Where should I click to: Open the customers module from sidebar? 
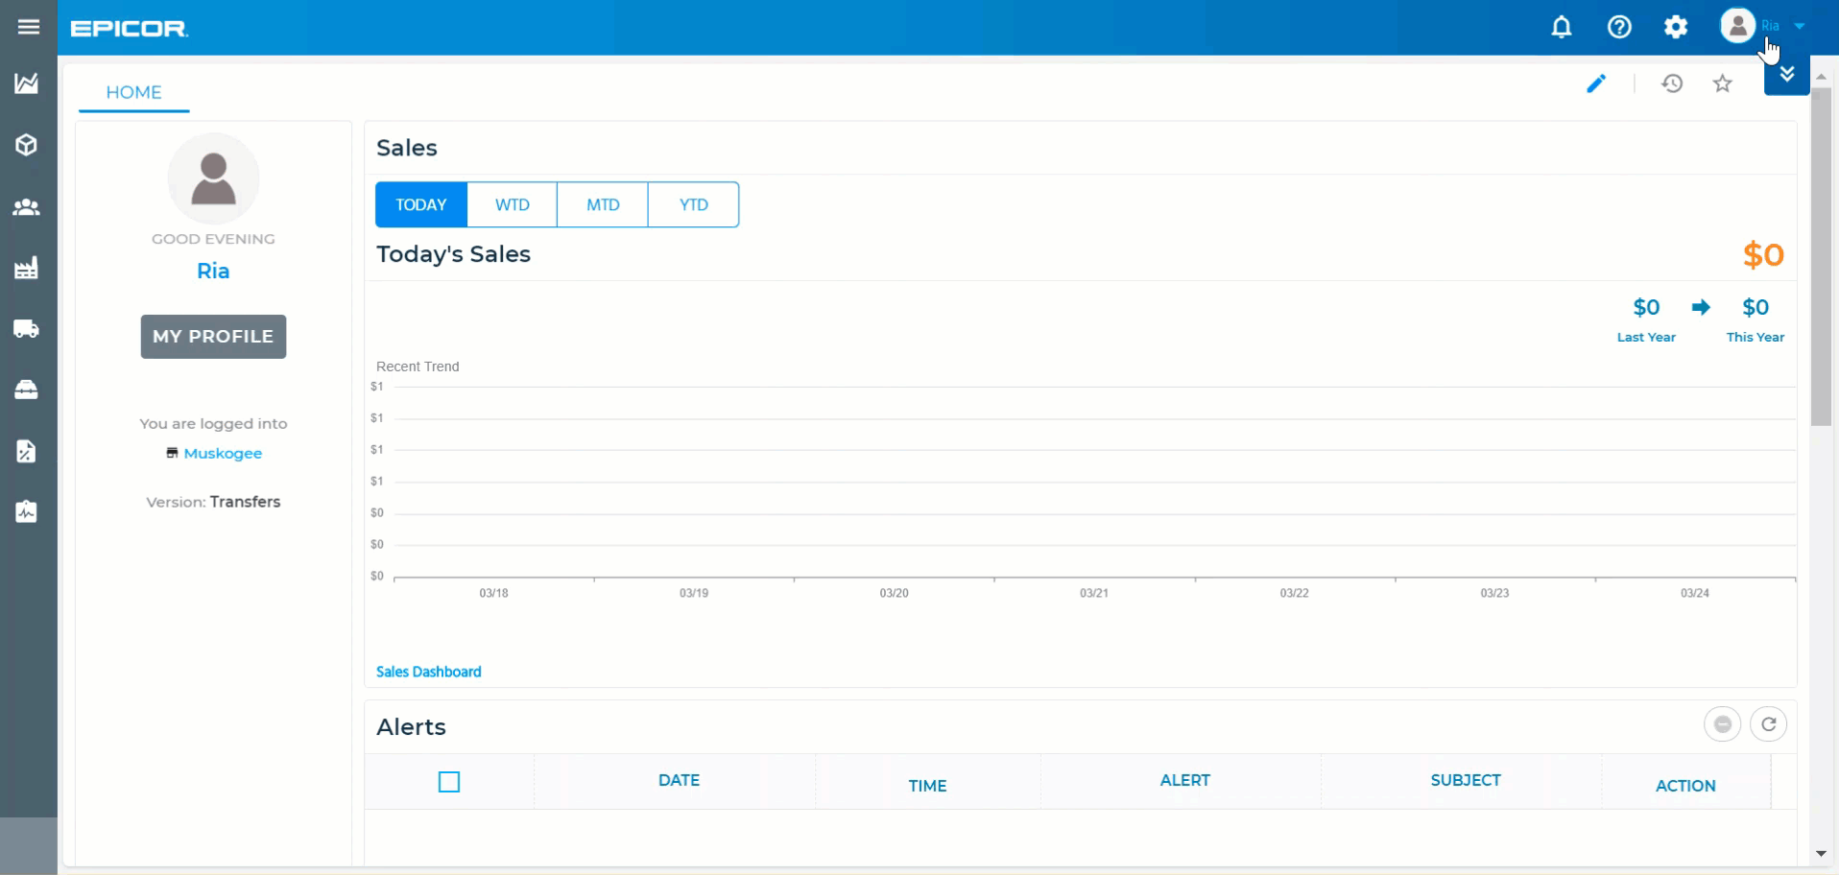[x=28, y=208]
